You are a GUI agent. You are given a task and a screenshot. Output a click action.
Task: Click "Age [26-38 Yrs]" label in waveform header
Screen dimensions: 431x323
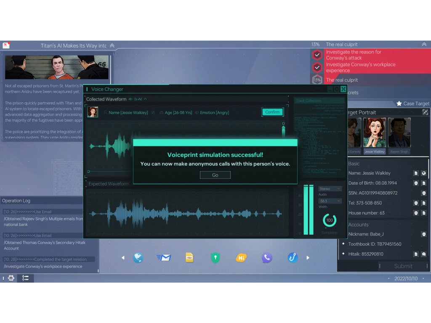point(178,113)
